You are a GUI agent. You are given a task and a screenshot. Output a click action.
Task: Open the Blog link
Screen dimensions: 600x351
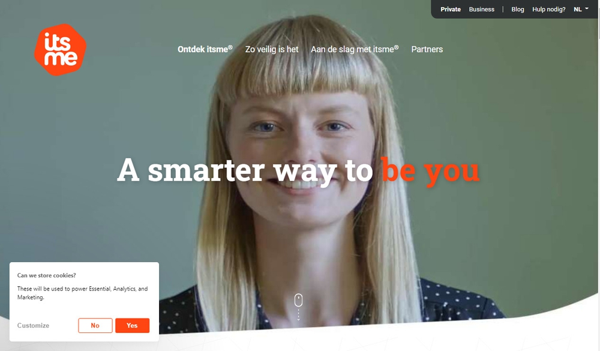518,9
